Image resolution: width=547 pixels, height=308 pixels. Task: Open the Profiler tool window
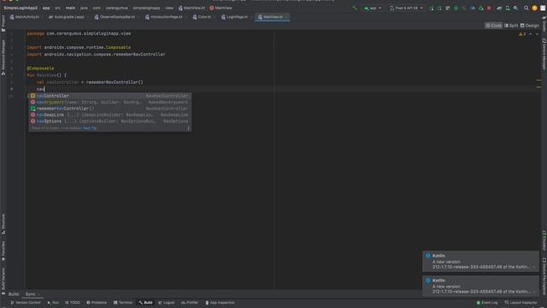pyautogui.click(x=190, y=303)
